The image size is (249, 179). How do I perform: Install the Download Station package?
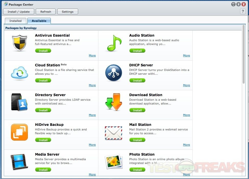tap(137, 110)
